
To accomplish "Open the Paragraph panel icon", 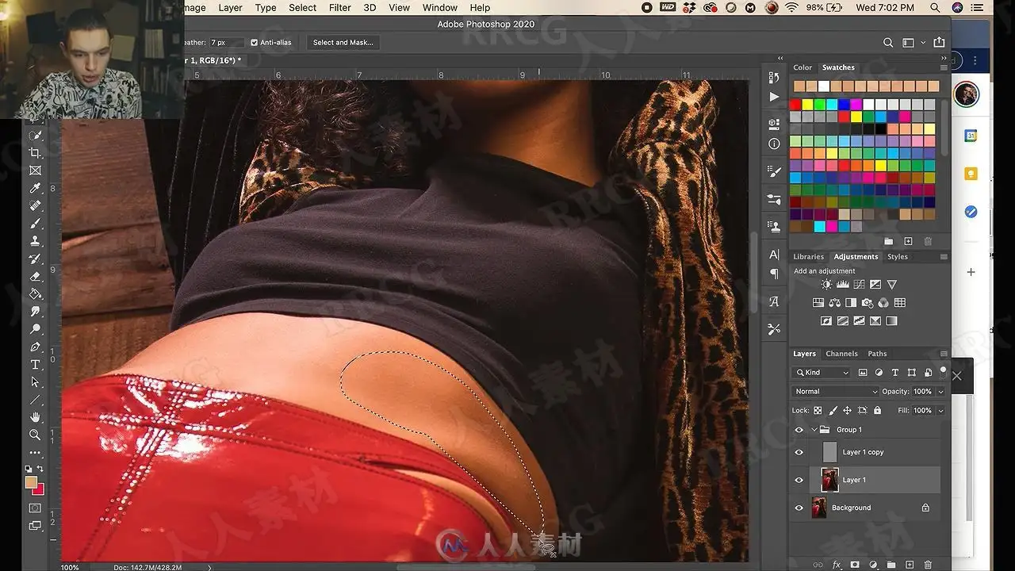I will (774, 274).
